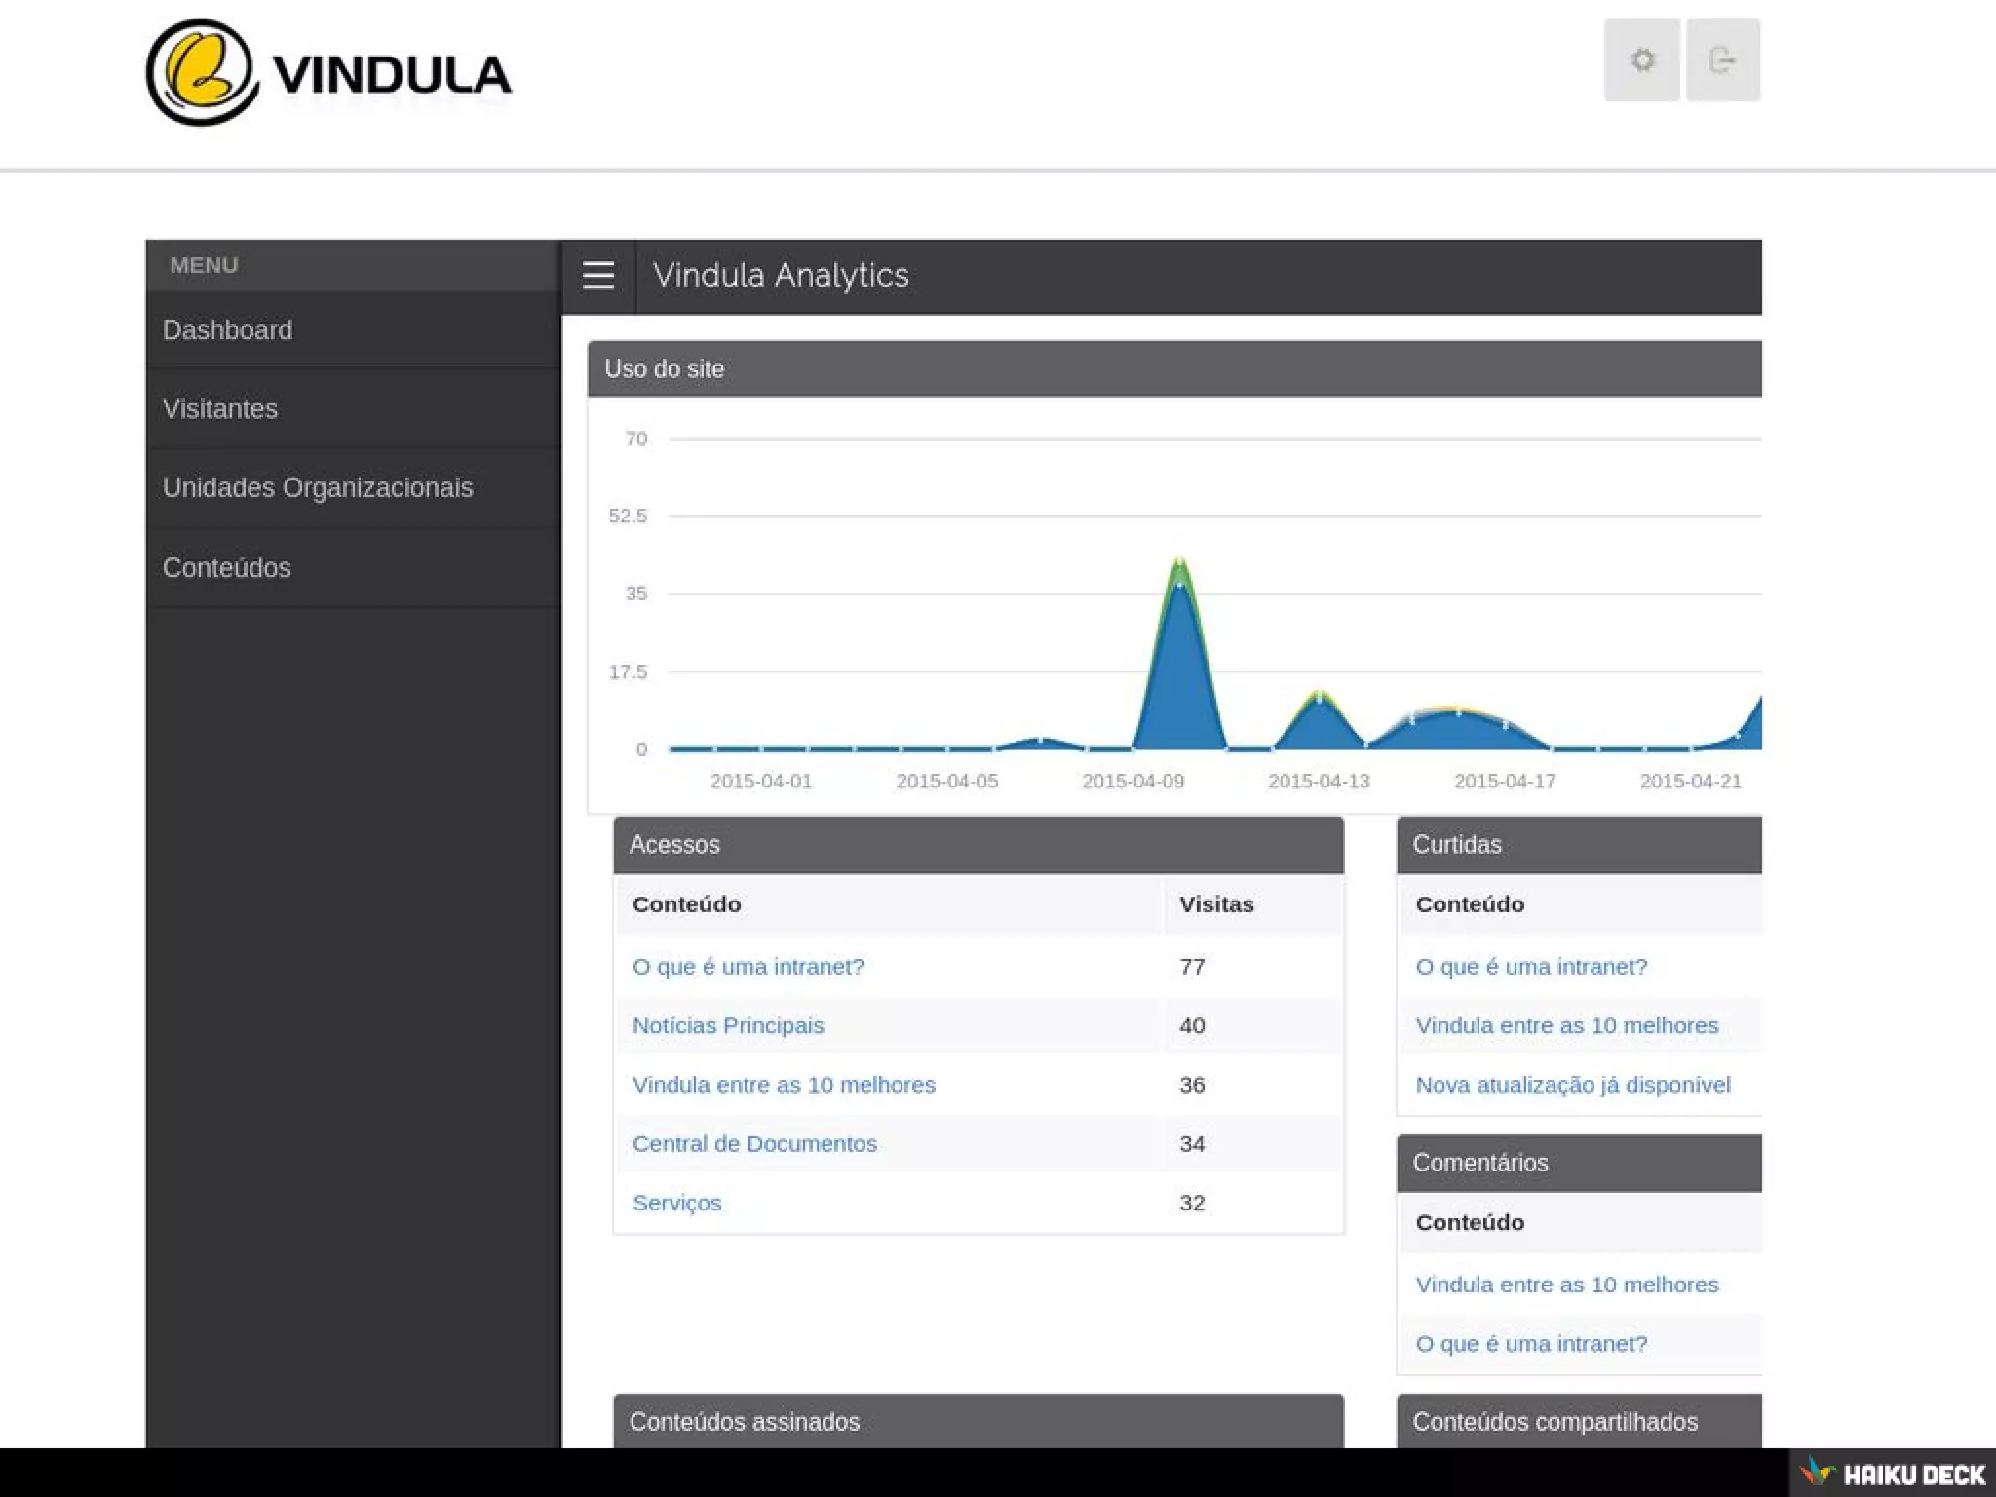
Task: Toggle the hamburger menu icon
Action: (x=598, y=276)
